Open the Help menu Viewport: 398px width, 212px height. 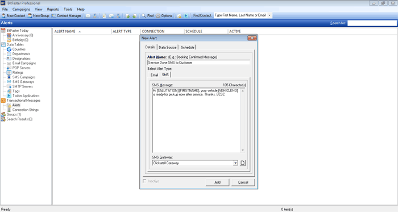pyautogui.click(x=81, y=9)
